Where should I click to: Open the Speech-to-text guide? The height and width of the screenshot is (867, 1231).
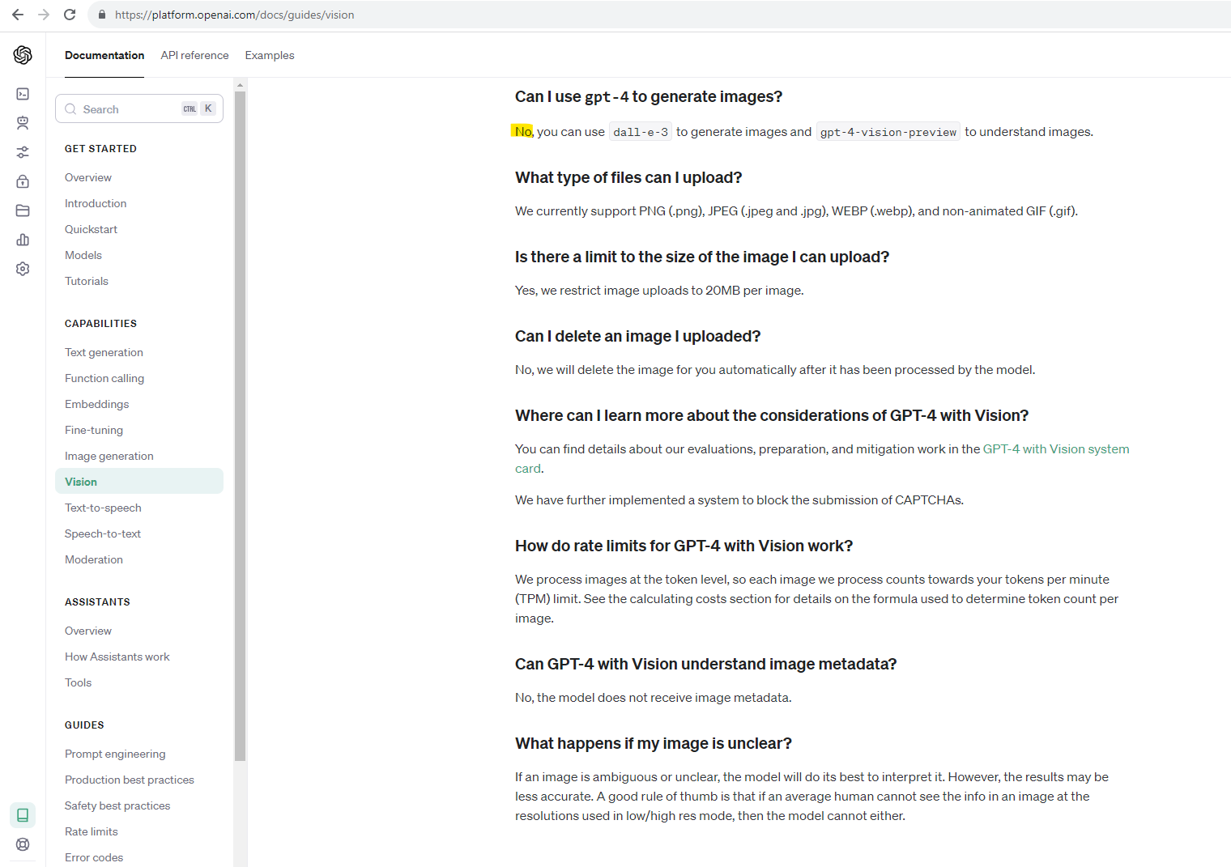tap(103, 533)
